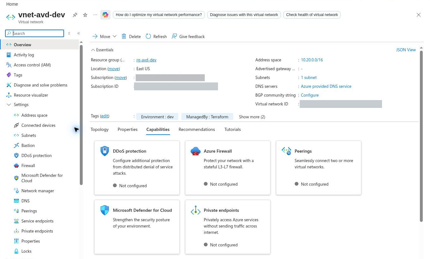This screenshot has width=430, height=259.
Task: Switch to the Properties tab
Action: [x=127, y=129]
